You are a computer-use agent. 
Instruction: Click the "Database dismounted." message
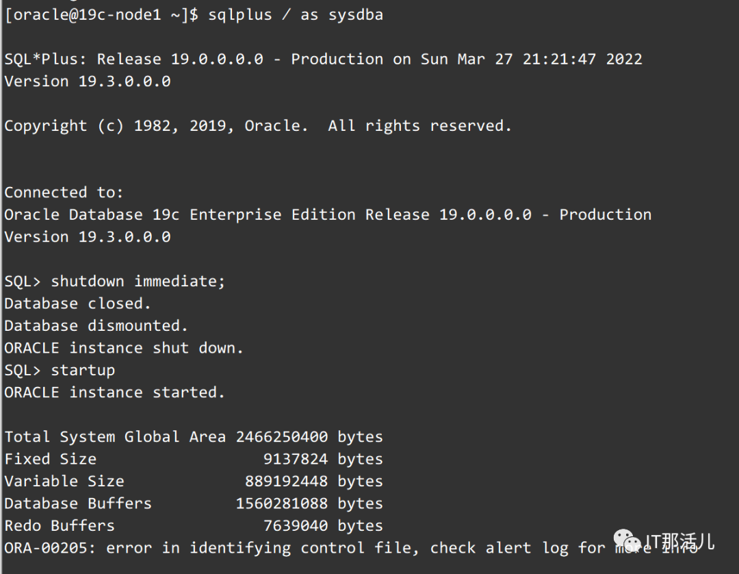pos(96,325)
